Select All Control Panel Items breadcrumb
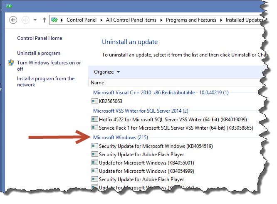The height and width of the screenshot is (204, 277). 131,20
